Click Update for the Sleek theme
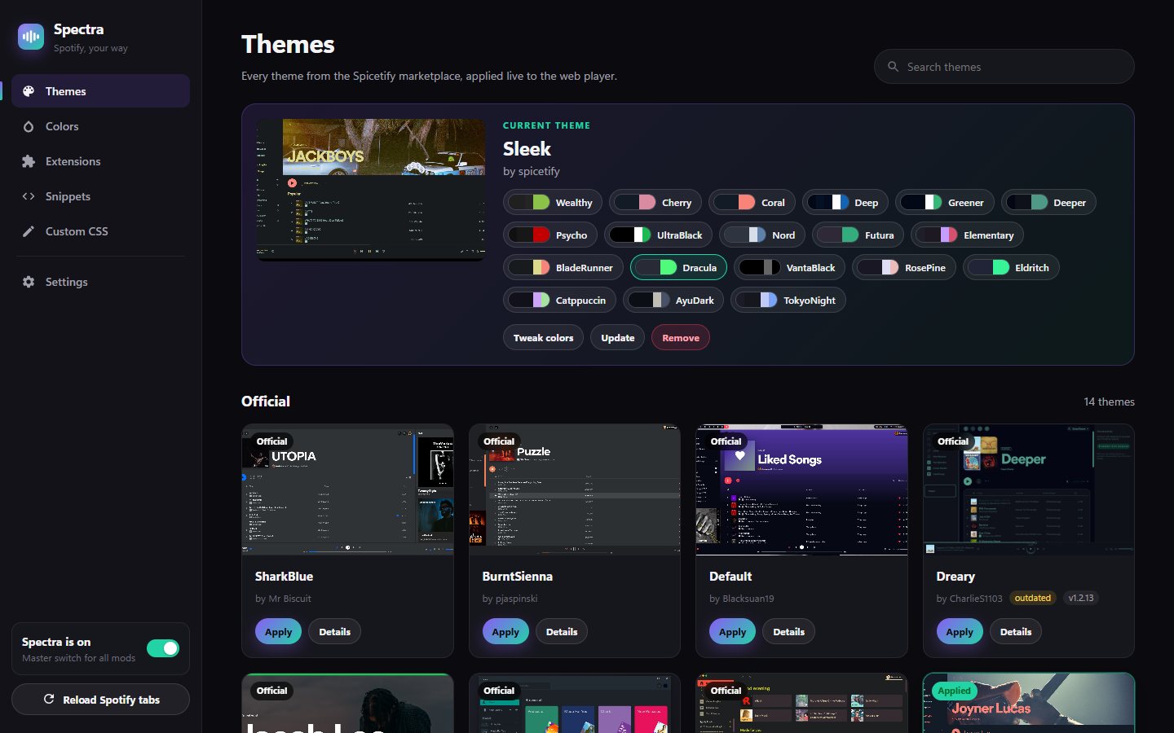The height and width of the screenshot is (733, 1174). (617, 338)
